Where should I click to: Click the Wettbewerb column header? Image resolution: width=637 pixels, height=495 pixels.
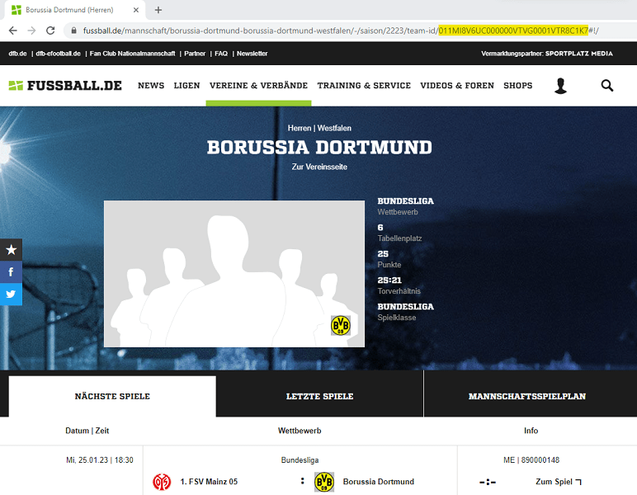coord(300,431)
